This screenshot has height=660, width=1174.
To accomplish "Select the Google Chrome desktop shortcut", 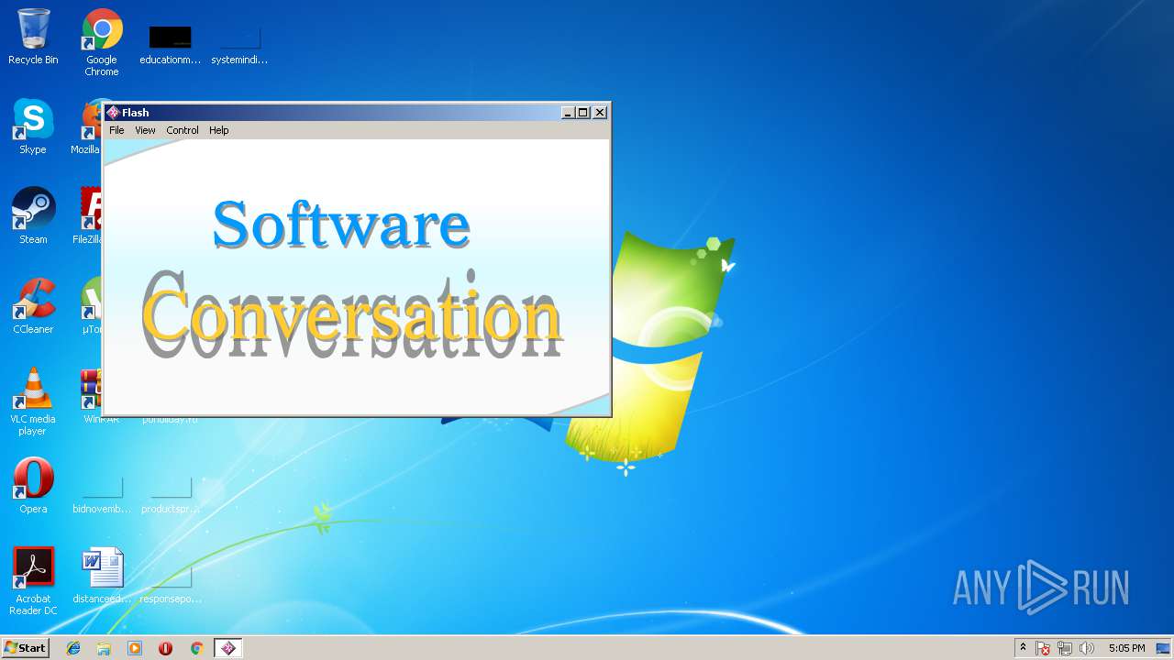I will pyautogui.click(x=102, y=42).
